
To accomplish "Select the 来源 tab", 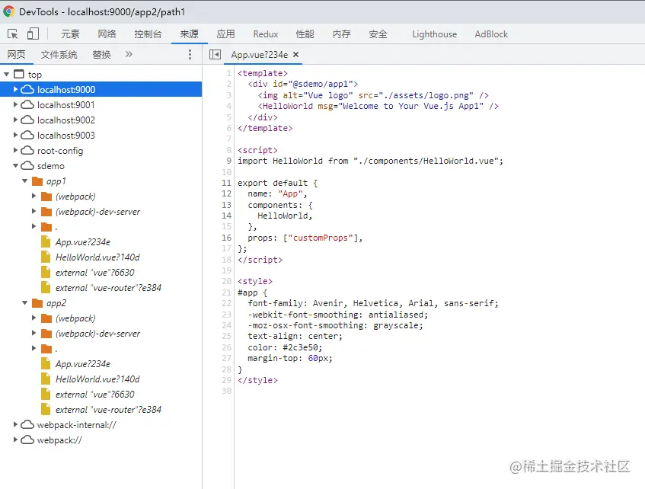I will [189, 34].
